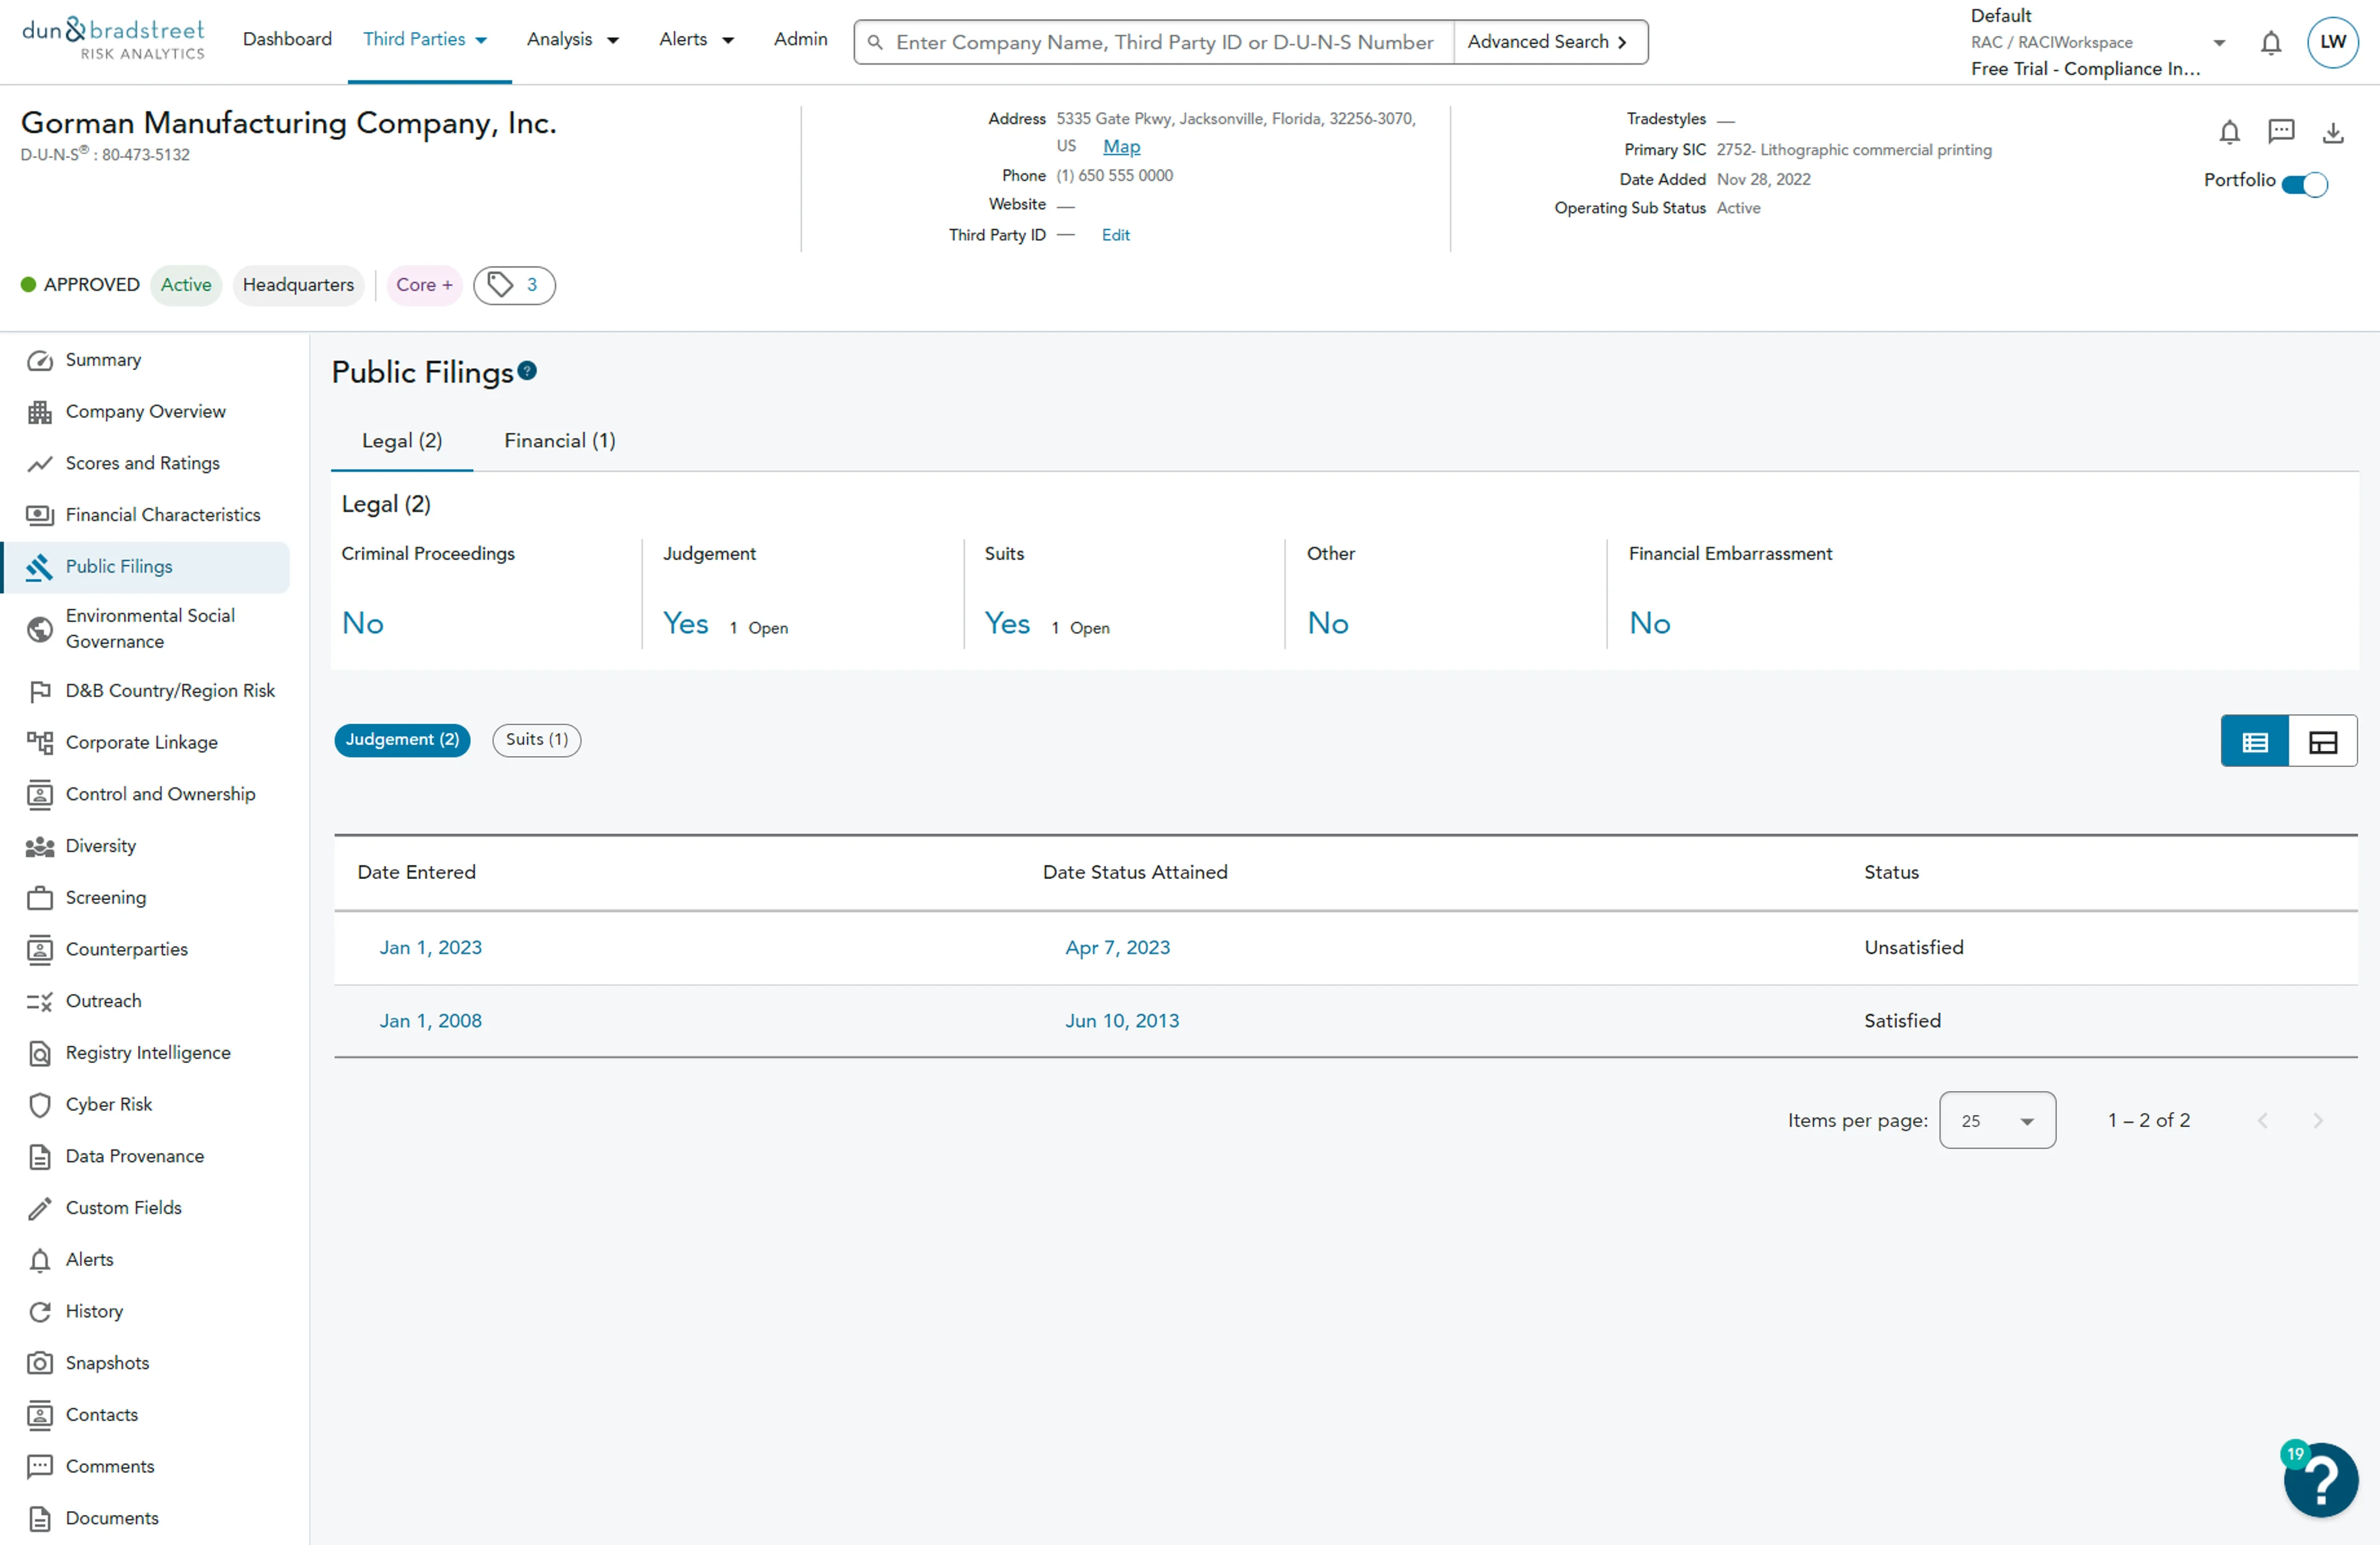Expand the Analysis menu

tap(573, 40)
